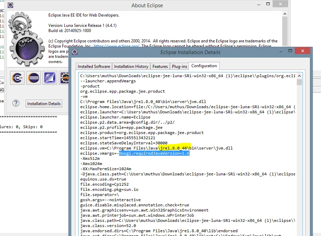Click the line 'file.encoding.pkg=sun.io'
Viewport: 321px width, 236px height.
(109, 189)
